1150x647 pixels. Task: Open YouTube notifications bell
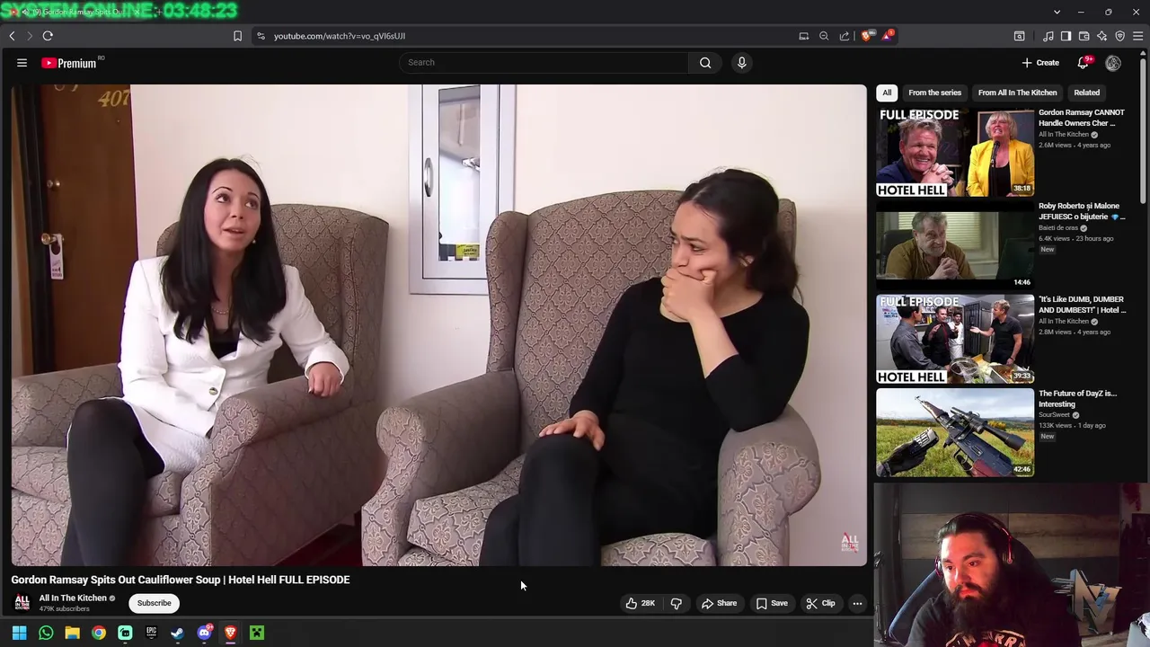click(x=1084, y=63)
